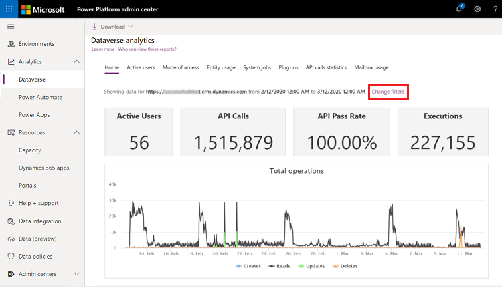Collapse the Analytics section chevron
This screenshot has height=290, width=502.
pyautogui.click(x=76, y=61)
